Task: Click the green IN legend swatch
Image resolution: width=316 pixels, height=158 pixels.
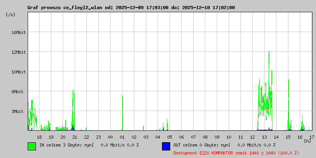Action: coord(32,146)
